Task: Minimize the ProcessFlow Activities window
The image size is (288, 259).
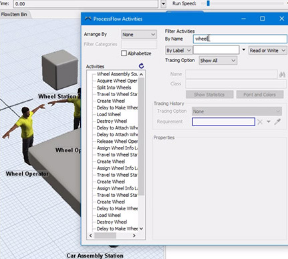Action: tap(243, 19)
